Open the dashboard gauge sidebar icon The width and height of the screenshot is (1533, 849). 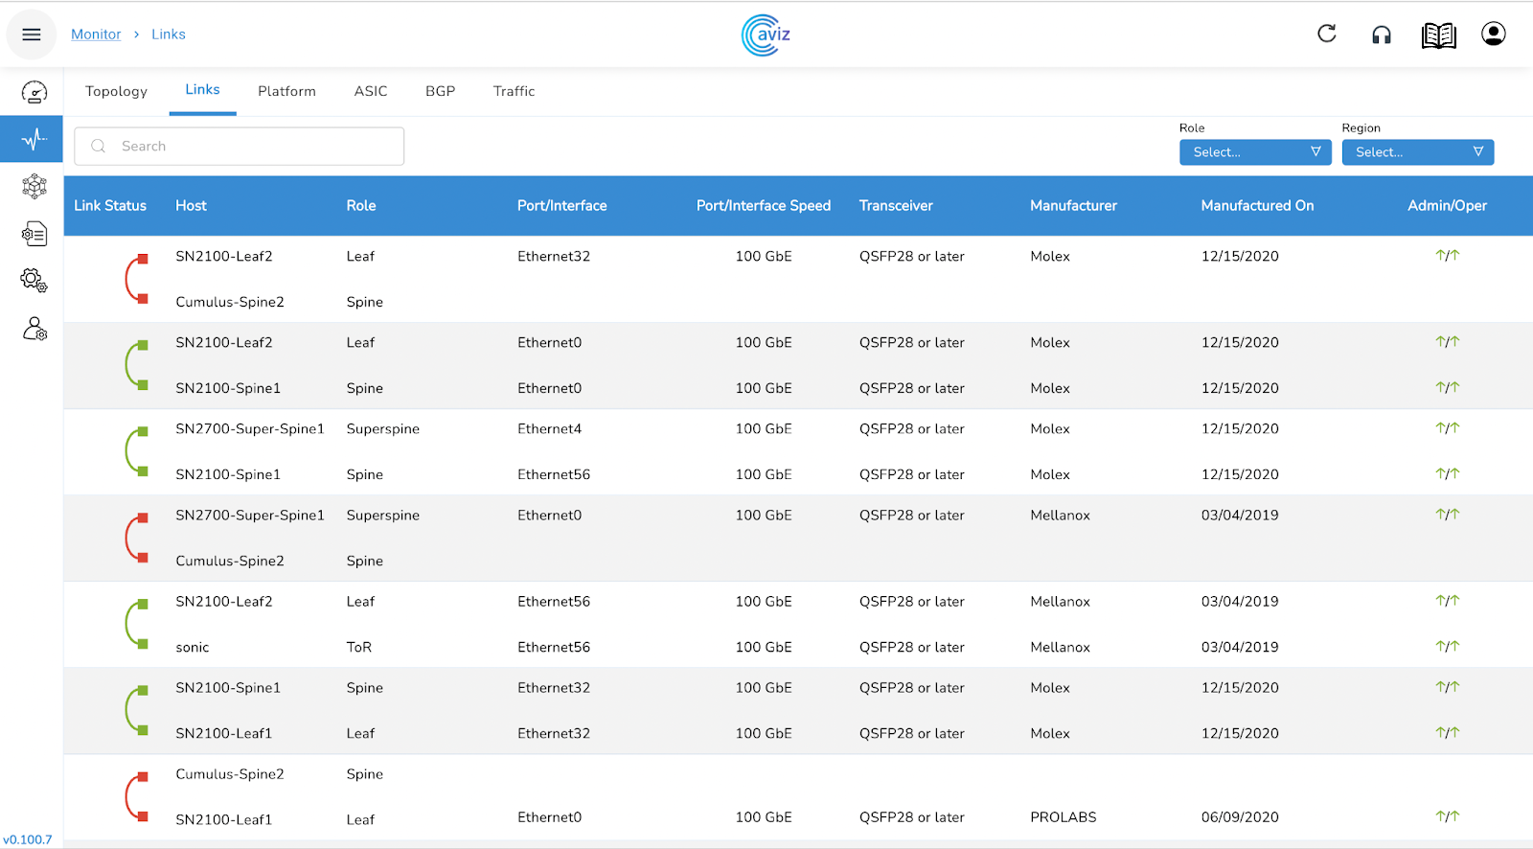point(34,92)
